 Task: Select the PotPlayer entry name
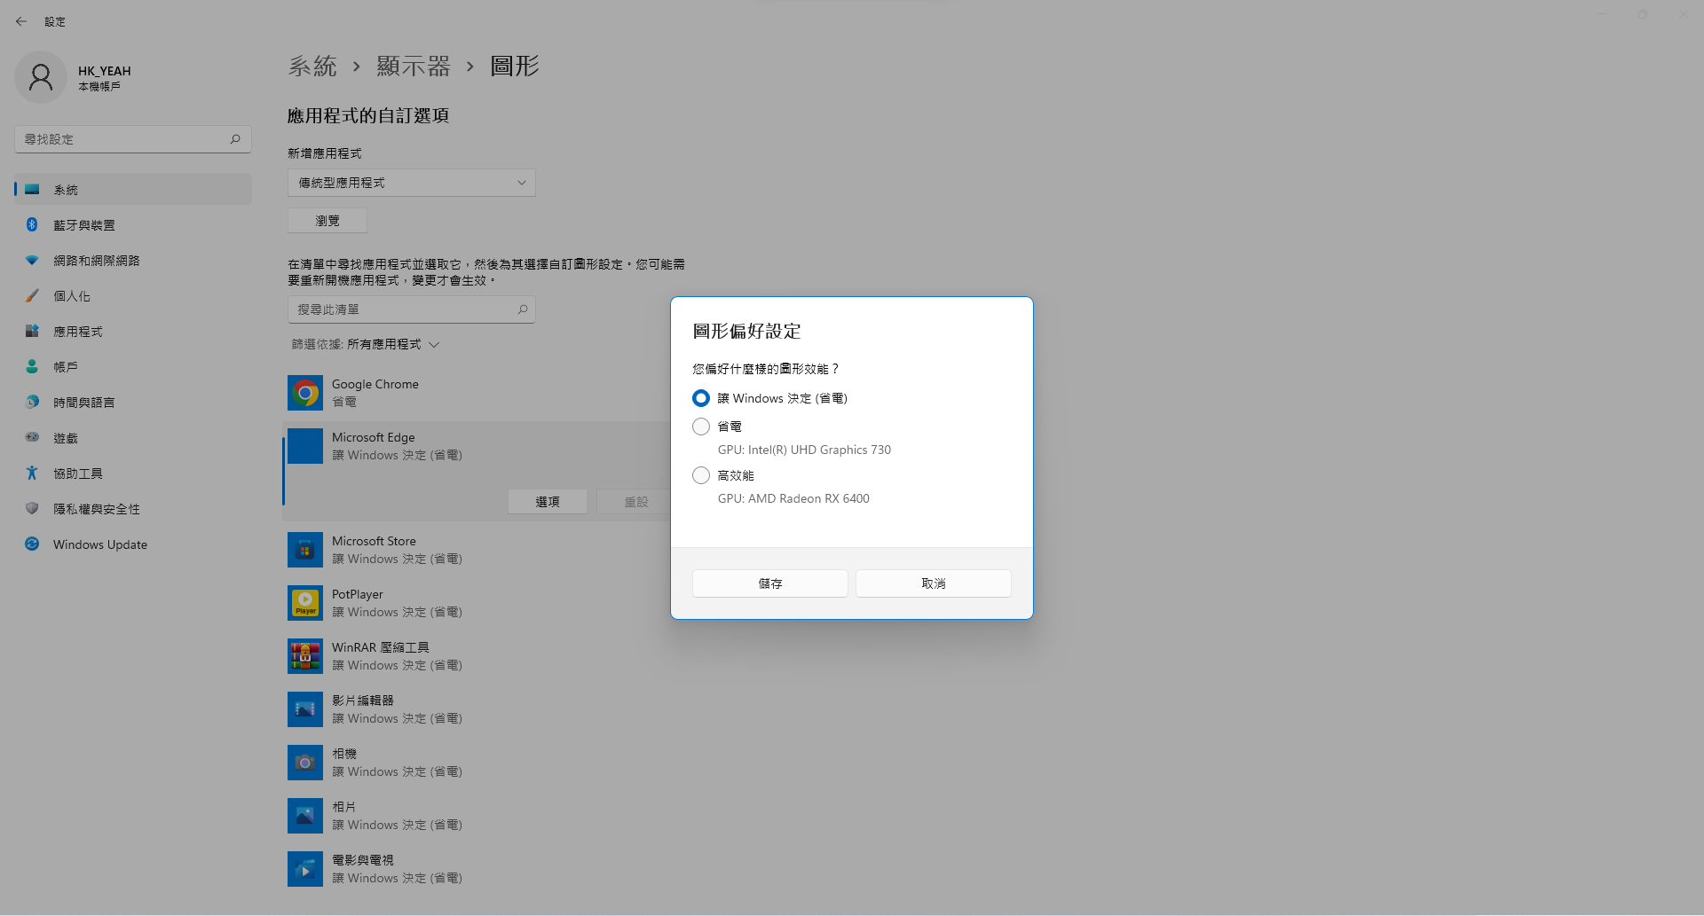pyautogui.click(x=358, y=594)
